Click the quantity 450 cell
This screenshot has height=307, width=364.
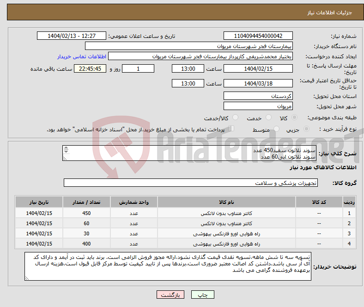click(86, 213)
